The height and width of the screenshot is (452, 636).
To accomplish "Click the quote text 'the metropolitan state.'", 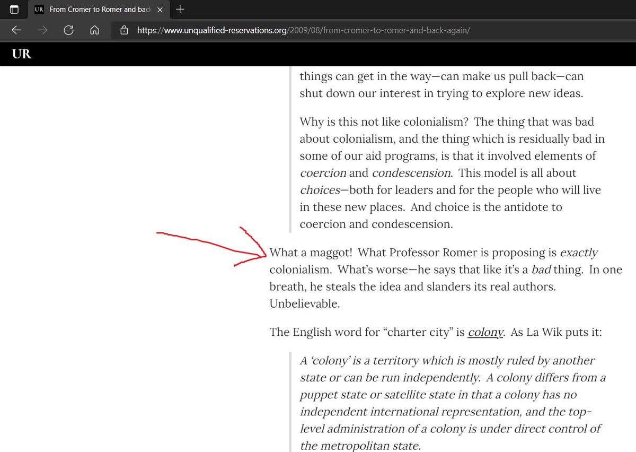I will (x=360, y=446).
